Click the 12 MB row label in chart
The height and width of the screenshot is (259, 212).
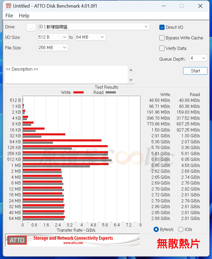click(x=15, y=189)
